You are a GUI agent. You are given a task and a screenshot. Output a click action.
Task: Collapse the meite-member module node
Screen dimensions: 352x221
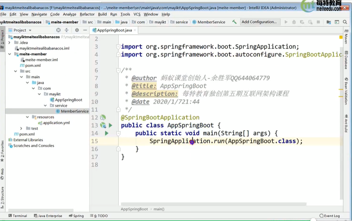(x=9, y=54)
